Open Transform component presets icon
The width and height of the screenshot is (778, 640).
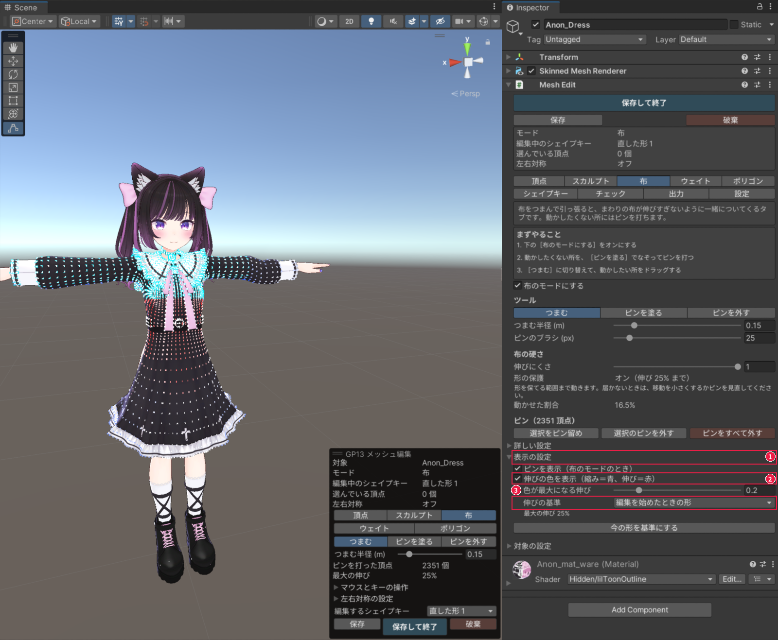(x=757, y=57)
